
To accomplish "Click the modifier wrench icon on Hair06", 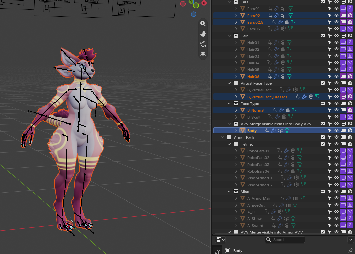I will click(x=276, y=76).
